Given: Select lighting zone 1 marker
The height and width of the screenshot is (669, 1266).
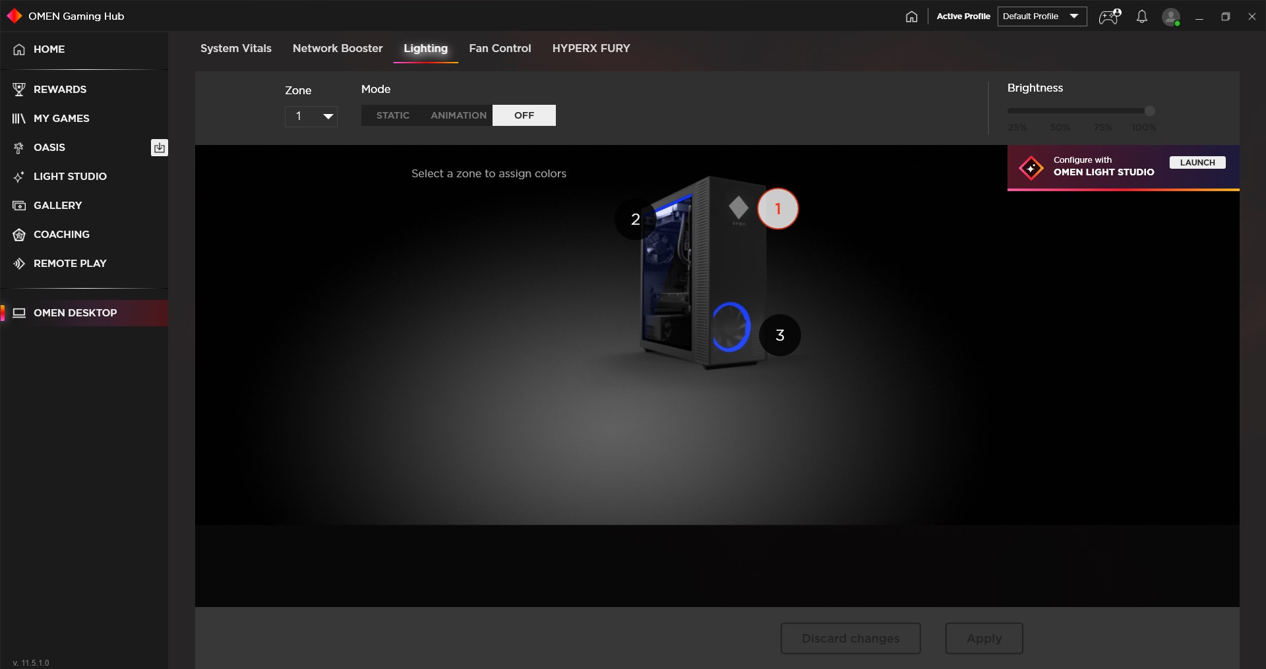Looking at the screenshot, I should tap(778, 209).
